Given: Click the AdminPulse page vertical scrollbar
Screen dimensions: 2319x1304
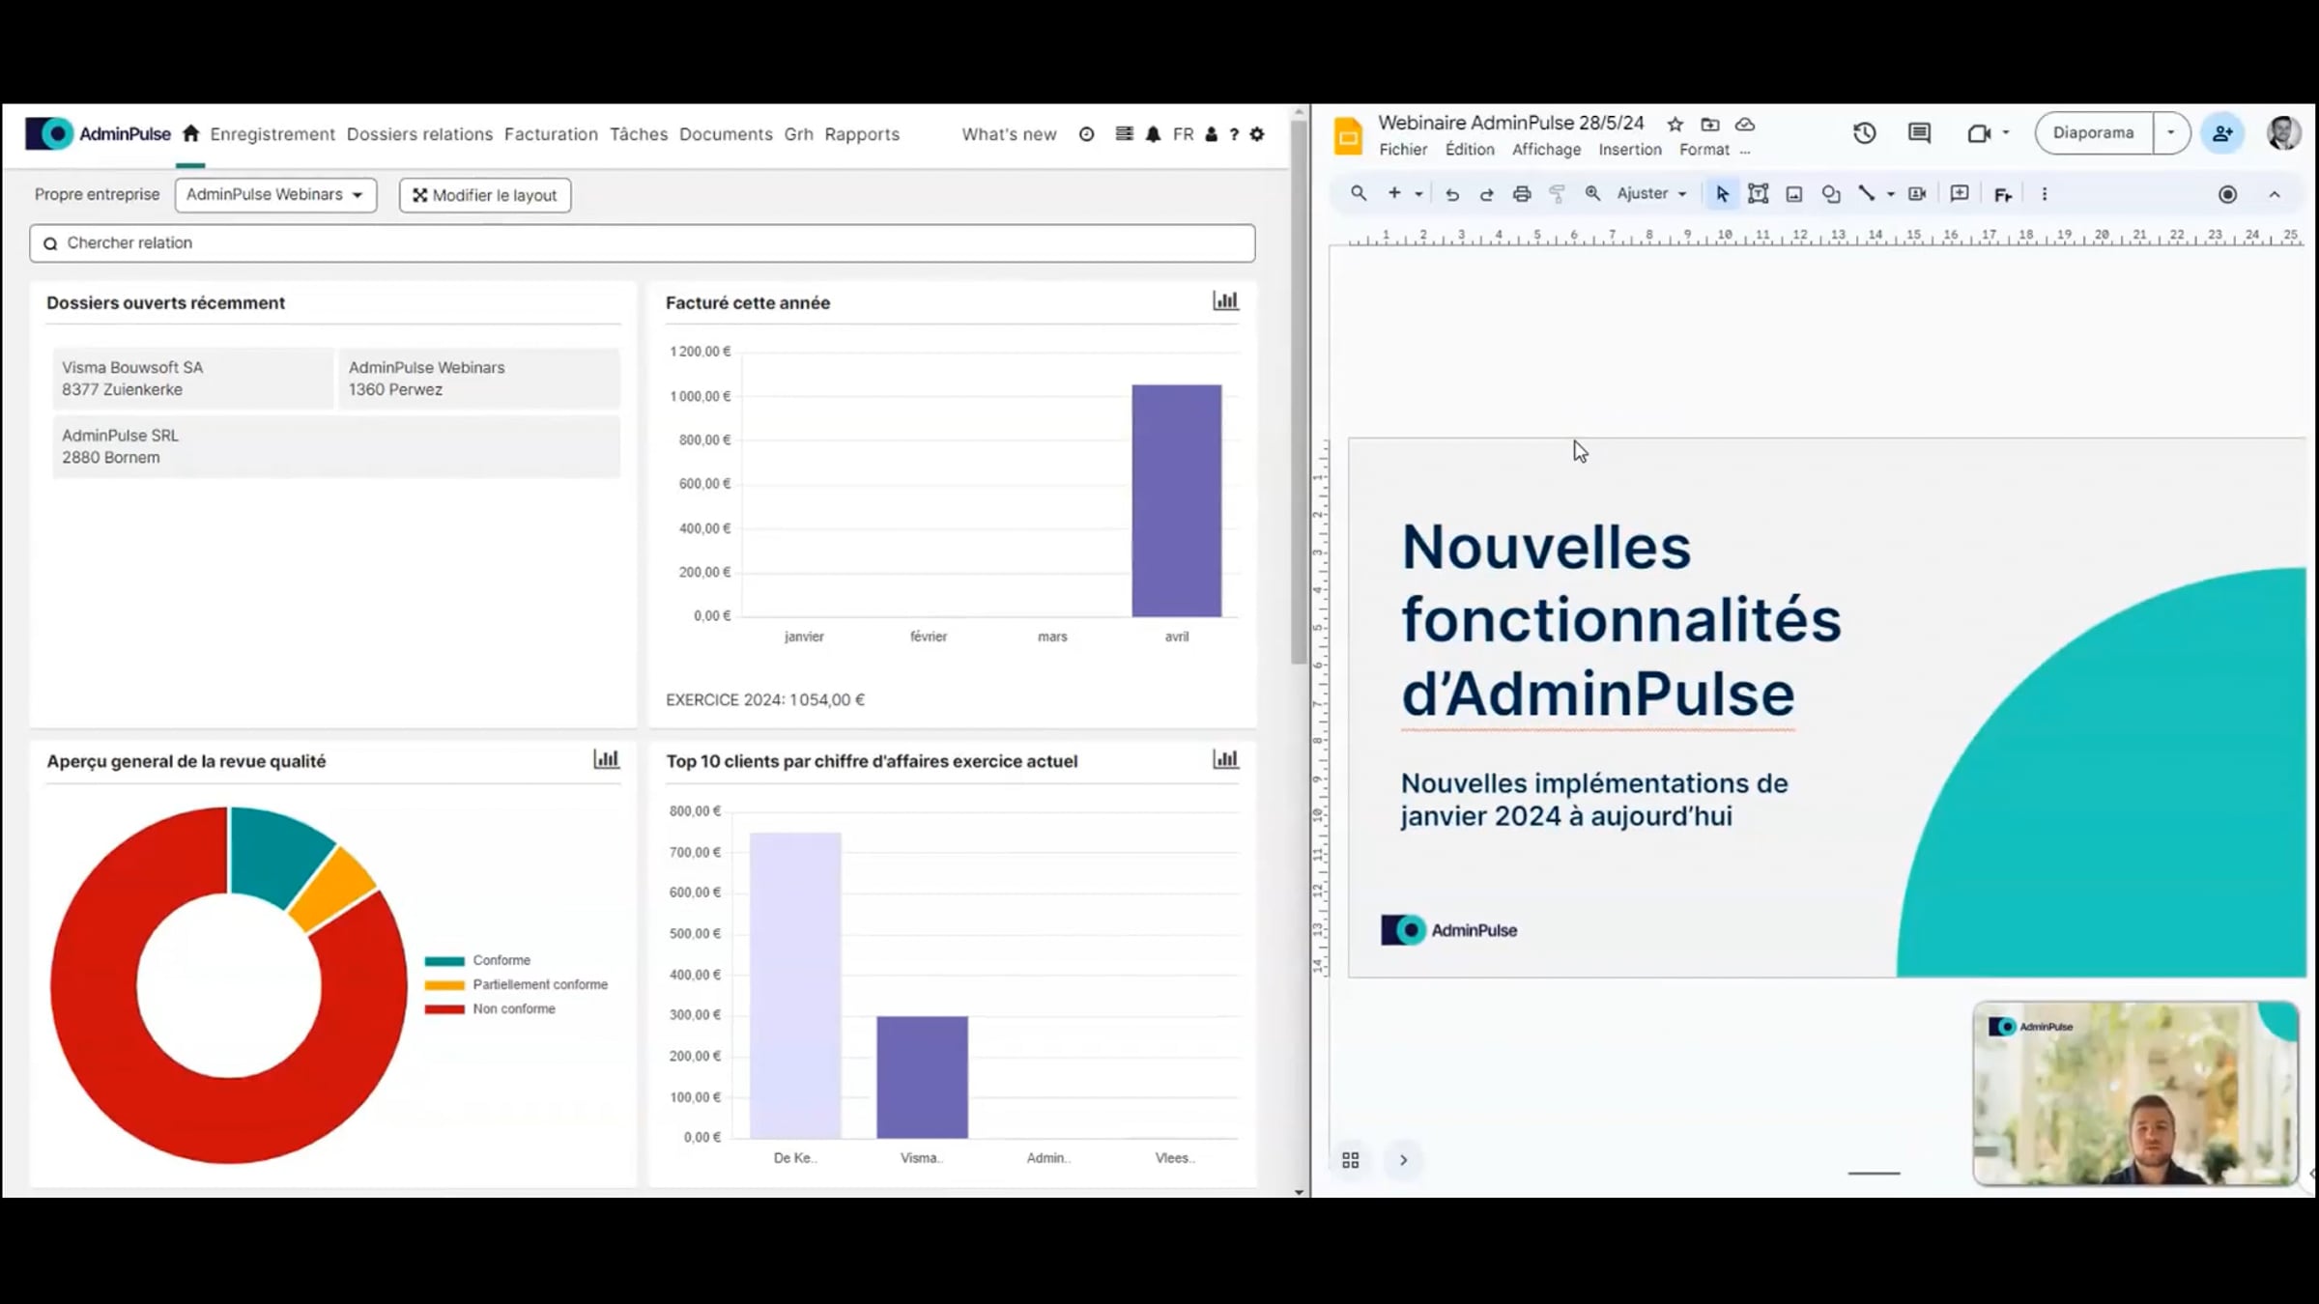Looking at the screenshot, I should (1299, 391).
